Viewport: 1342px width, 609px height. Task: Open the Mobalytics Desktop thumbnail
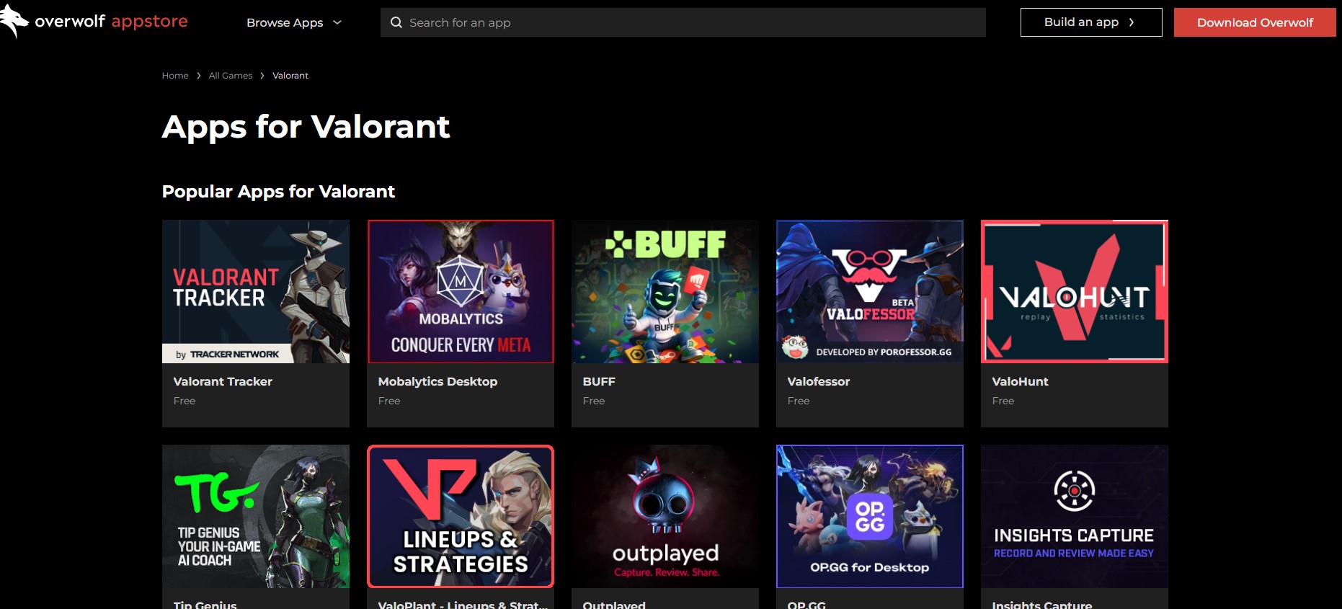tap(461, 291)
